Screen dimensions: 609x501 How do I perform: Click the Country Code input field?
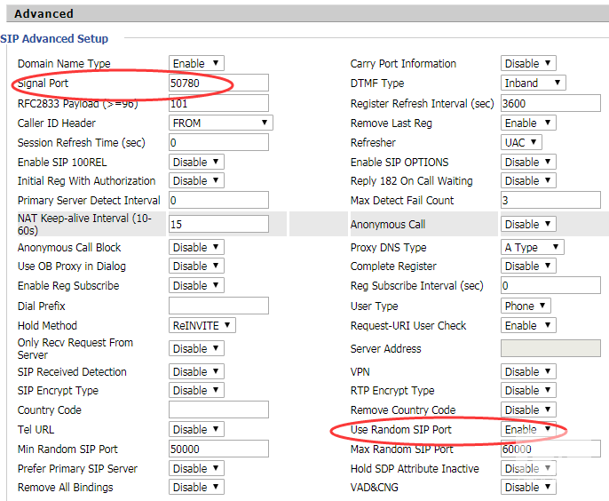click(218, 410)
